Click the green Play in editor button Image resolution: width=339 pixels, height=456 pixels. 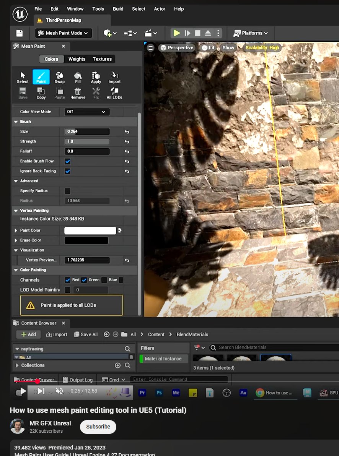coord(176,33)
